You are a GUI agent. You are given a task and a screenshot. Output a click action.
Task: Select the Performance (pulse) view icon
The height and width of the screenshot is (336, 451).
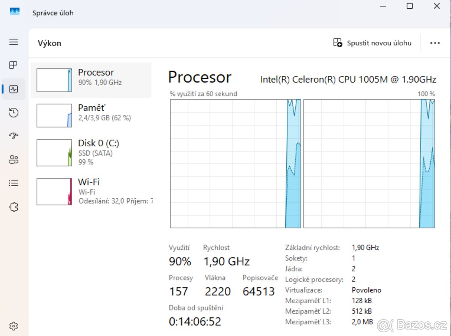14,89
